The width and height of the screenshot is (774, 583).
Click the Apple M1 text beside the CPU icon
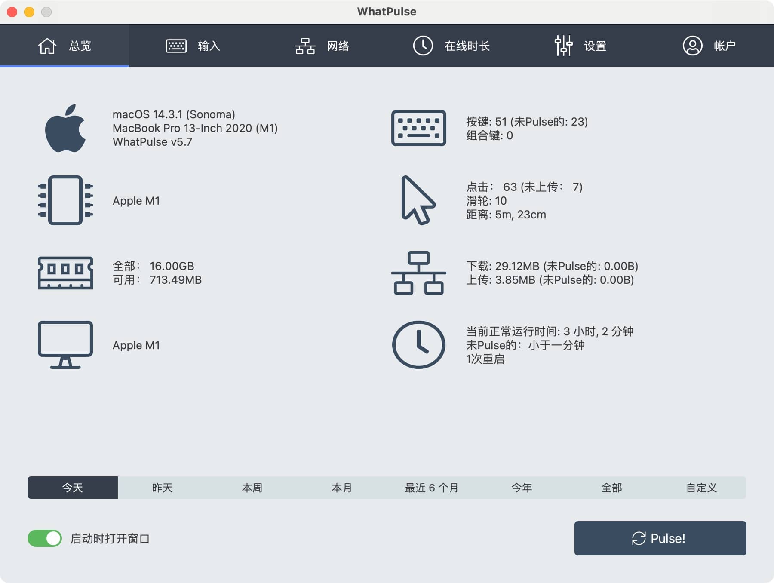[x=136, y=201]
